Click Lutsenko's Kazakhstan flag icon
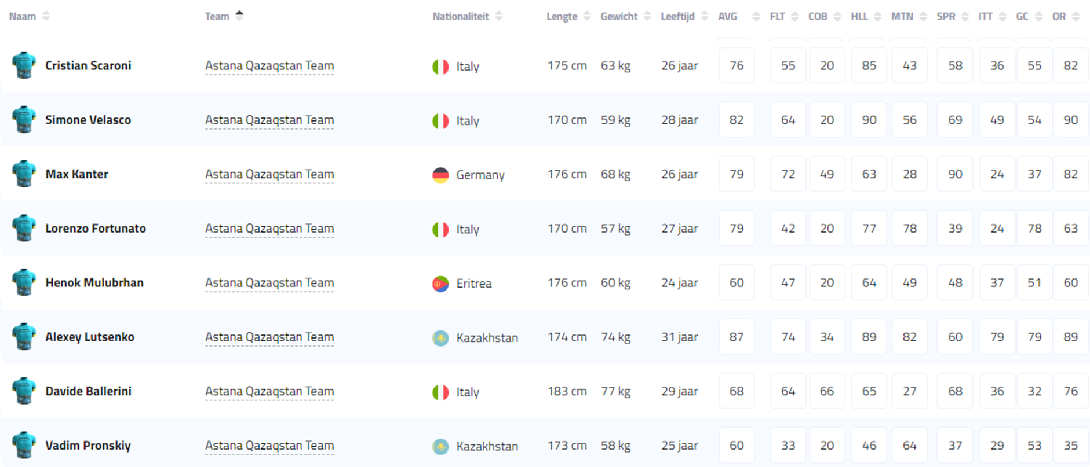The width and height of the screenshot is (1090, 467). point(440,337)
